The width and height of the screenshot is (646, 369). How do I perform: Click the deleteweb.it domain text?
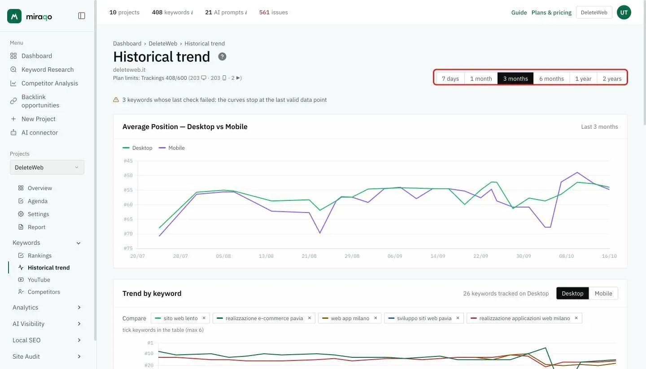click(x=129, y=70)
